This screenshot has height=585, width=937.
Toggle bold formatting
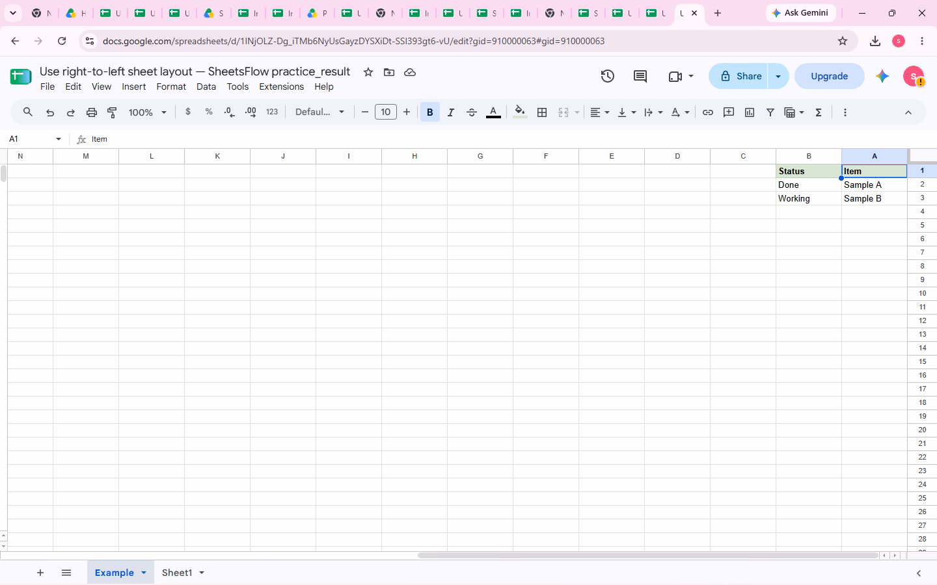coord(430,112)
